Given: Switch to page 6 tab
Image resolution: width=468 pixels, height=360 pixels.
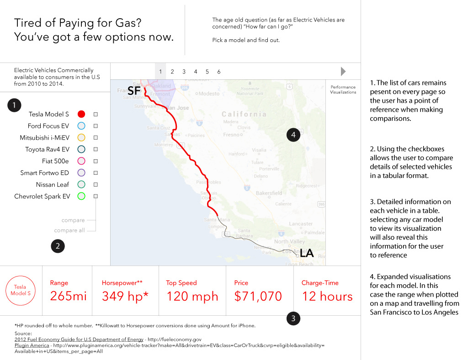Looking at the screenshot, I should click(218, 72).
